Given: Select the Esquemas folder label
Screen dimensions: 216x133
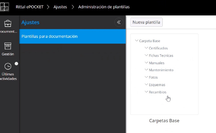Looking at the screenshot, I should tap(157, 85).
